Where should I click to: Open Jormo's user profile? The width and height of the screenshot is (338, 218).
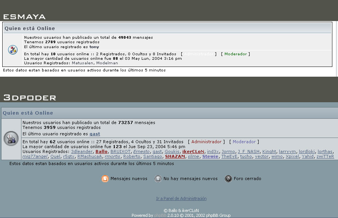[x=228, y=151]
